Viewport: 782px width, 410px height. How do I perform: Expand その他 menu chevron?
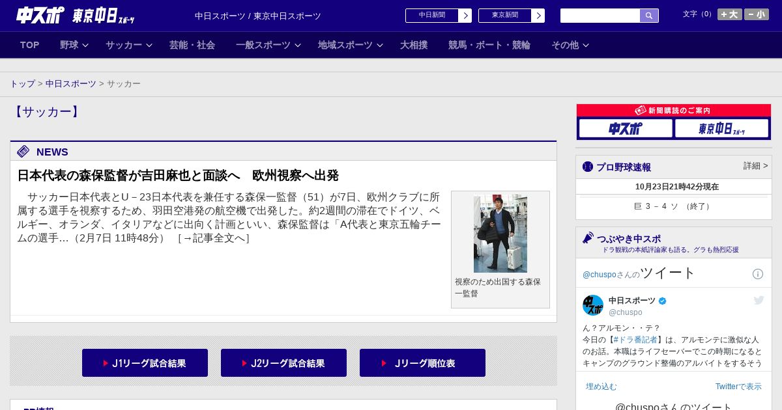point(586,46)
